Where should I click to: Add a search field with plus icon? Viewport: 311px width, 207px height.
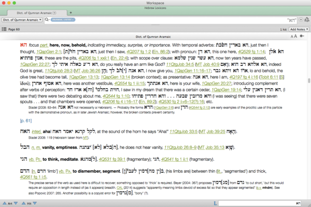(301, 19)
